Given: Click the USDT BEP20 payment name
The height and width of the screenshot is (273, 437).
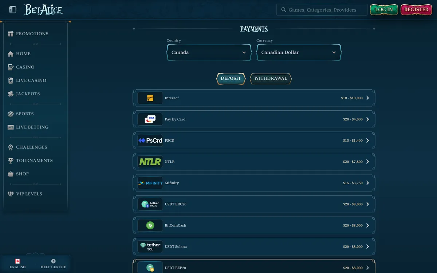Looking at the screenshot, I should tap(176, 268).
